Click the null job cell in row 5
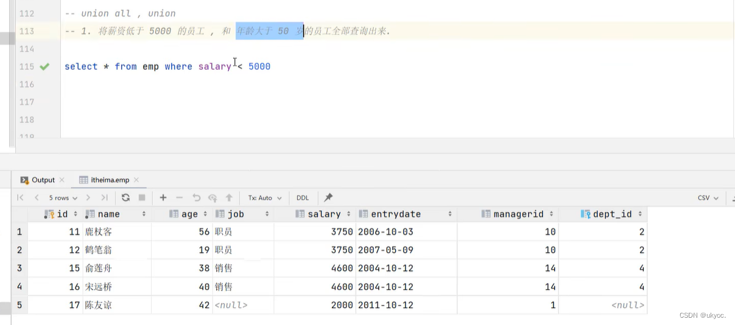735x325 pixels. click(243, 305)
